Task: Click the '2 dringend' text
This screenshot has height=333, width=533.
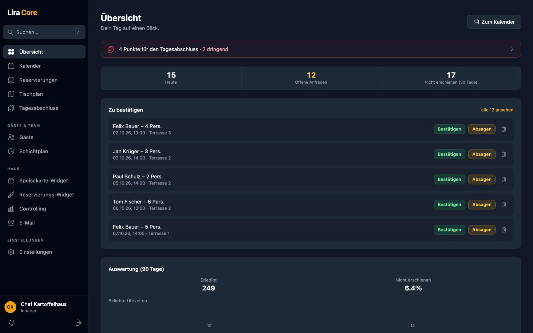Action: (215, 49)
